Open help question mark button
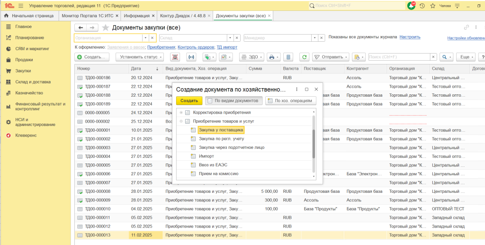This screenshot has width=485, height=245. point(482,57)
